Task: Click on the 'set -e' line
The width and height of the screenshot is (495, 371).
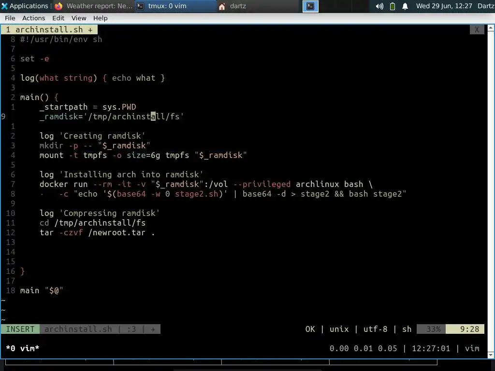Action: (34, 58)
